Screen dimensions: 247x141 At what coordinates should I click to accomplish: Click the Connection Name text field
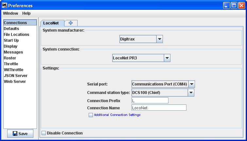point(159,108)
